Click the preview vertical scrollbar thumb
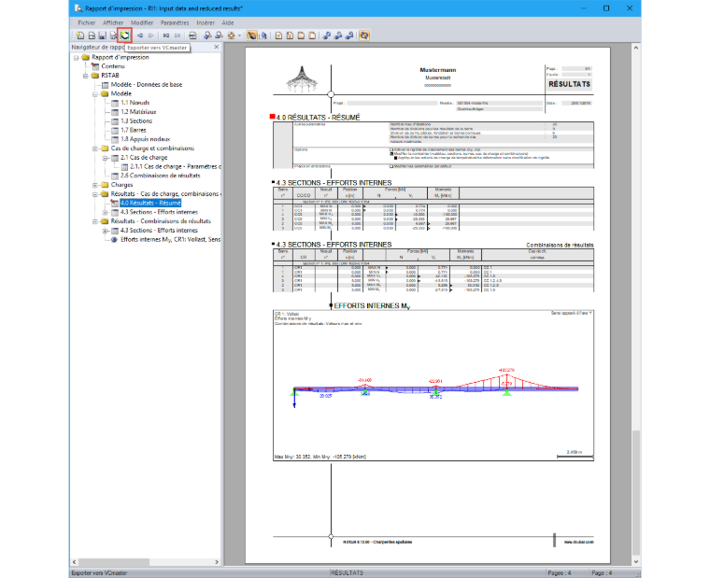The height and width of the screenshot is (578, 710). click(x=636, y=491)
